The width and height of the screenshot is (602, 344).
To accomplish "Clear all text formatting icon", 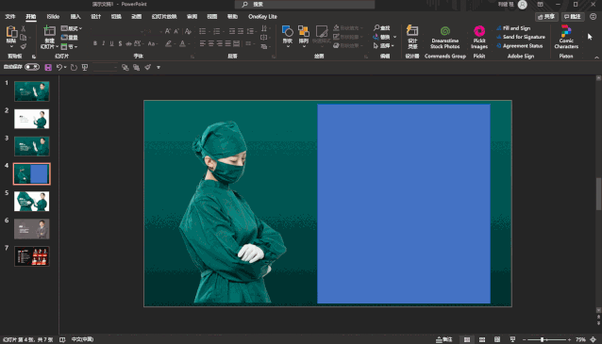I will [188, 31].
